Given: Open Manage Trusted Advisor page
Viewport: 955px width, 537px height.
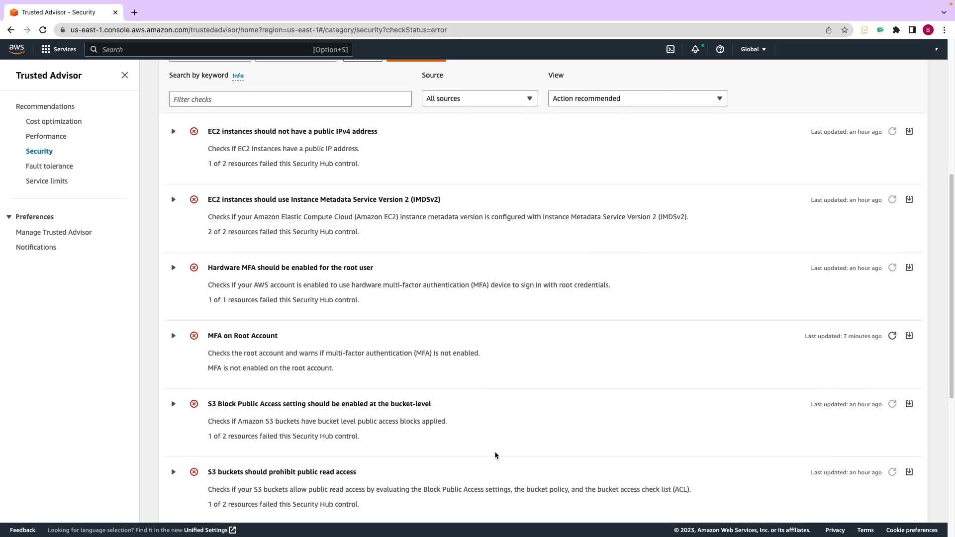Looking at the screenshot, I should click(x=54, y=232).
